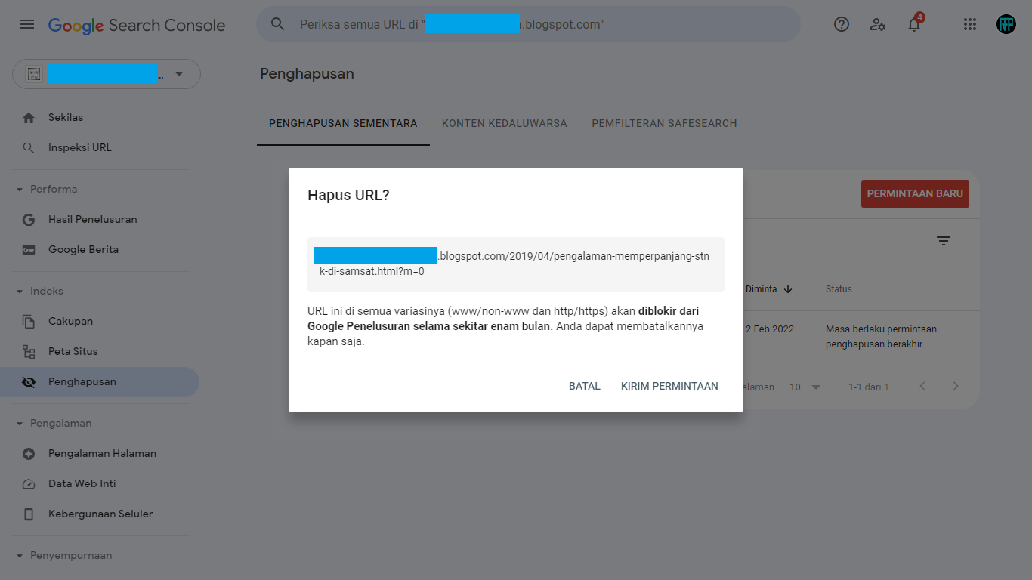Open the Penghapusan crossed-eye sidebar item

[100, 382]
